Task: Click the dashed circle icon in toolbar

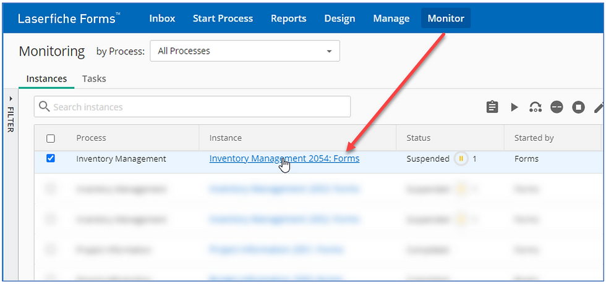Action: 557,107
